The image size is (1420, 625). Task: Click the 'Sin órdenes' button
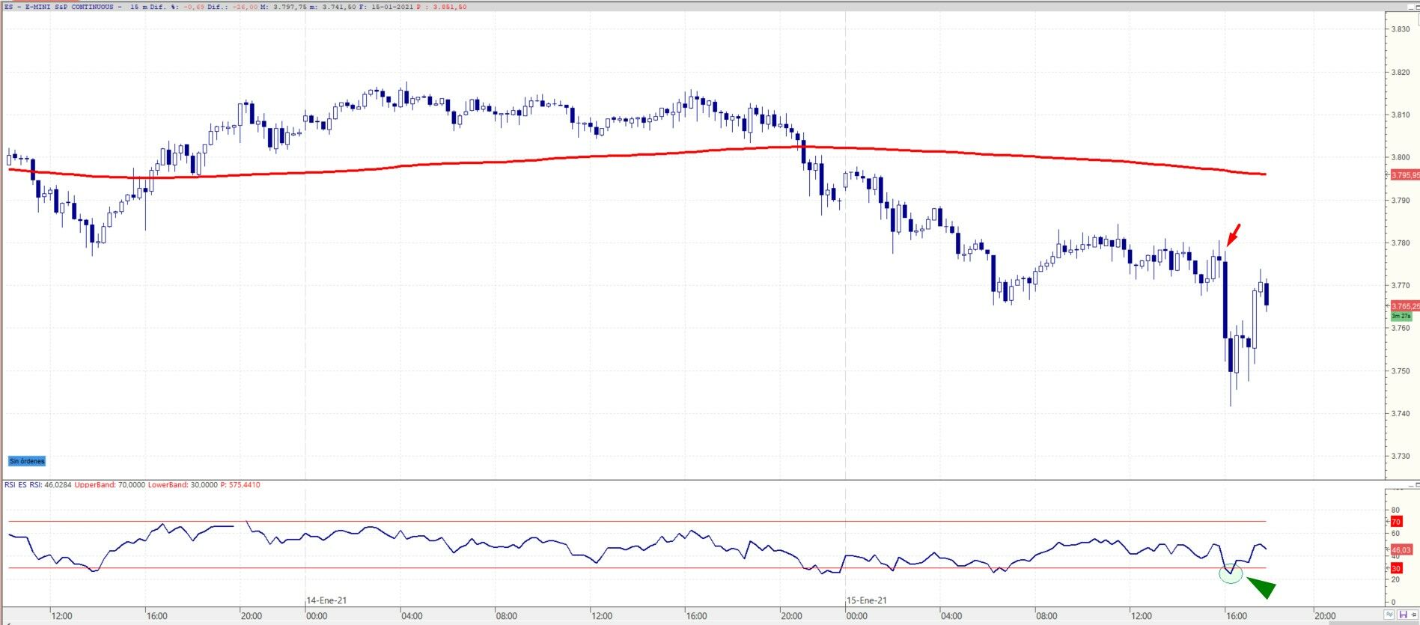[x=27, y=461]
